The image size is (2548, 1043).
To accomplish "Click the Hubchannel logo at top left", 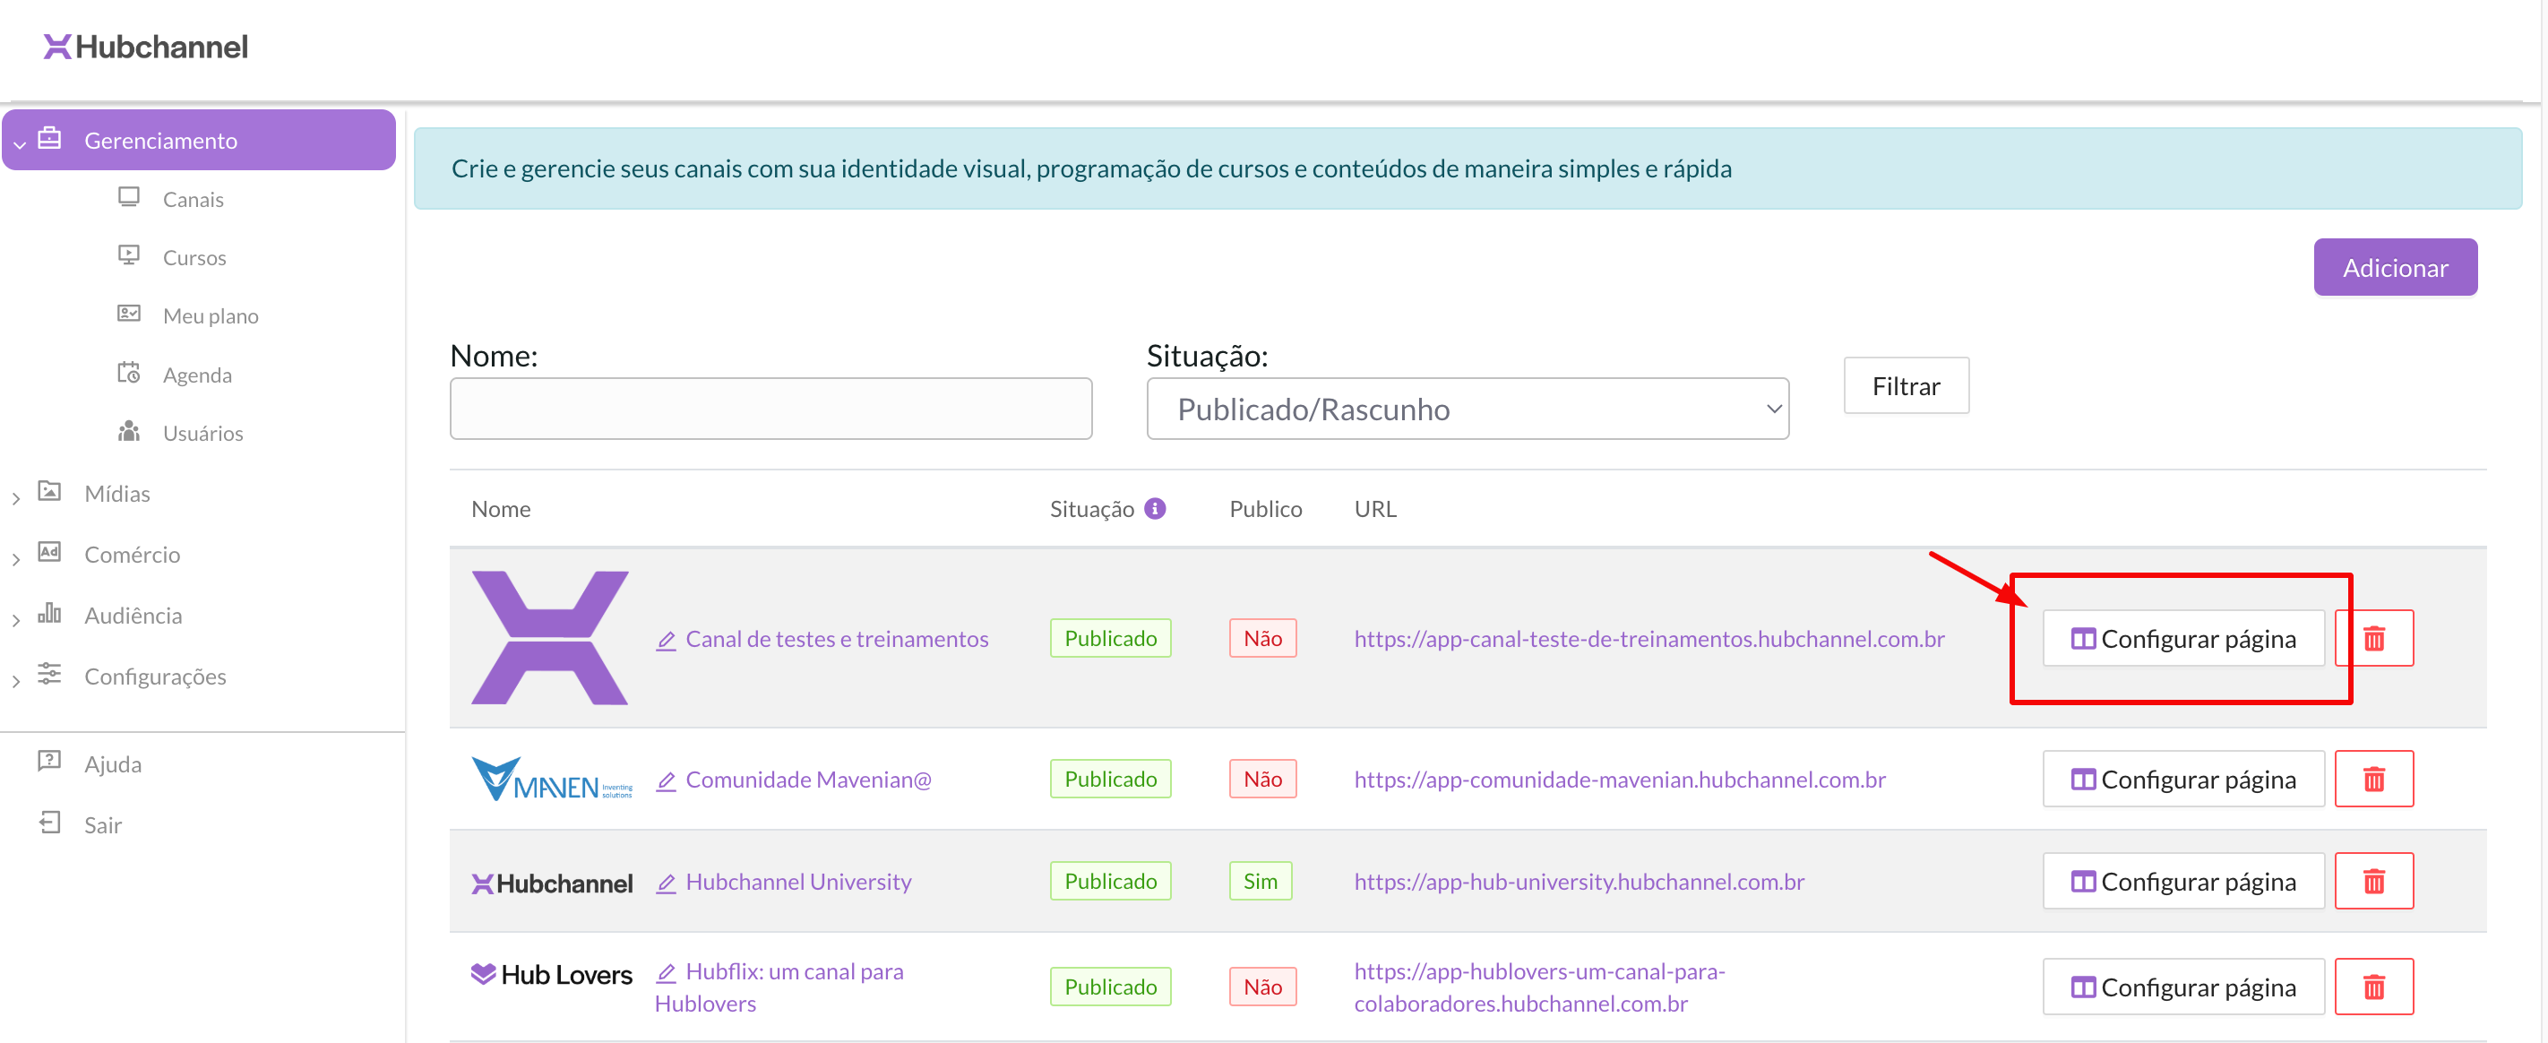I will click(145, 47).
